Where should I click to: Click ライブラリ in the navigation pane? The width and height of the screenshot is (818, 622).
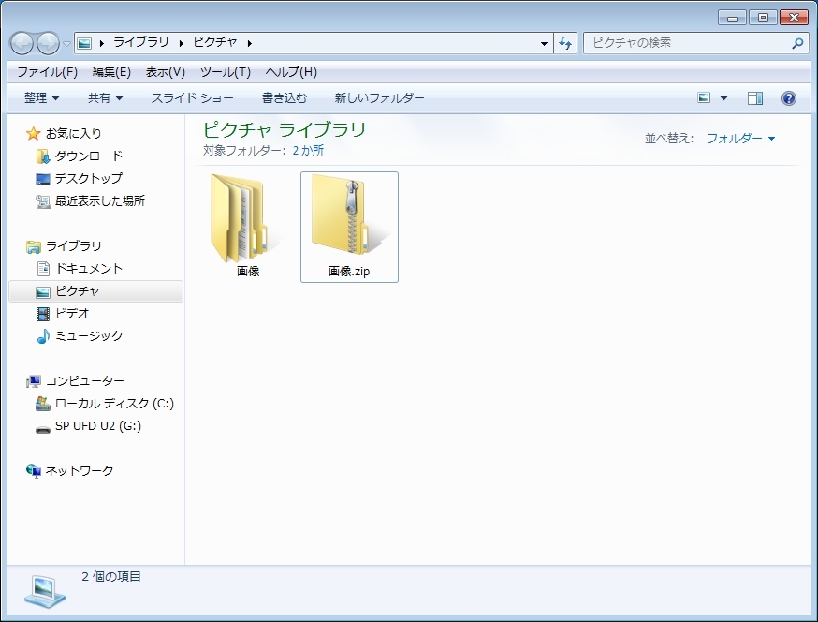pyautogui.click(x=74, y=245)
